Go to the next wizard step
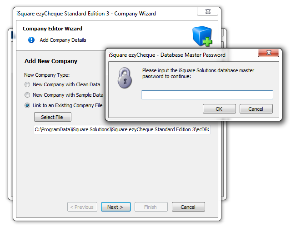 (116, 207)
